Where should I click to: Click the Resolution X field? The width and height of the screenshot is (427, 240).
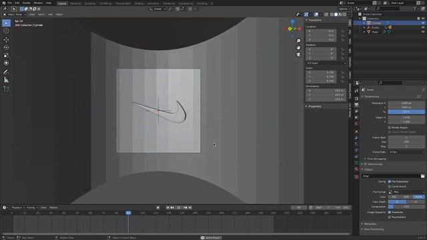[x=406, y=103]
